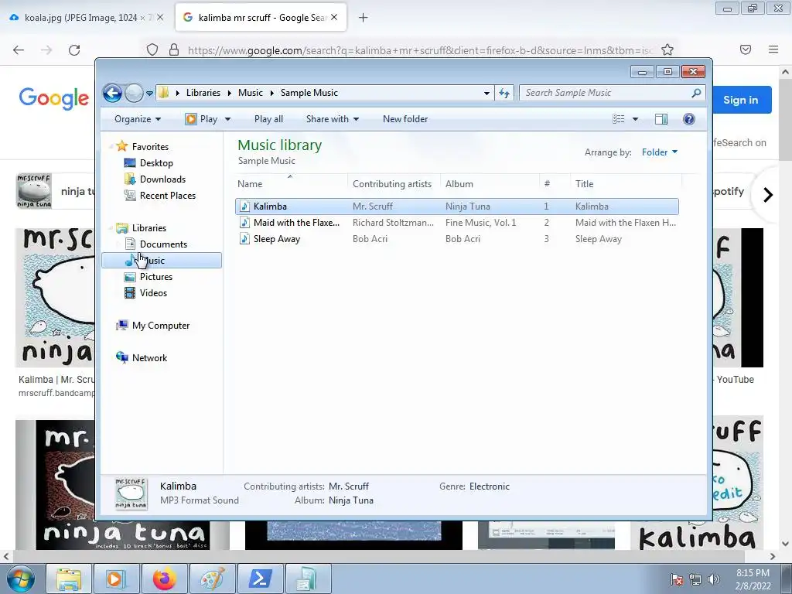Click Kalimba album art in details pane
The height and width of the screenshot is (594, 792).
pos(131,493)
